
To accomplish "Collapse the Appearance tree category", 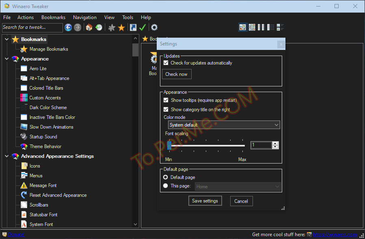I will (6, 59).
